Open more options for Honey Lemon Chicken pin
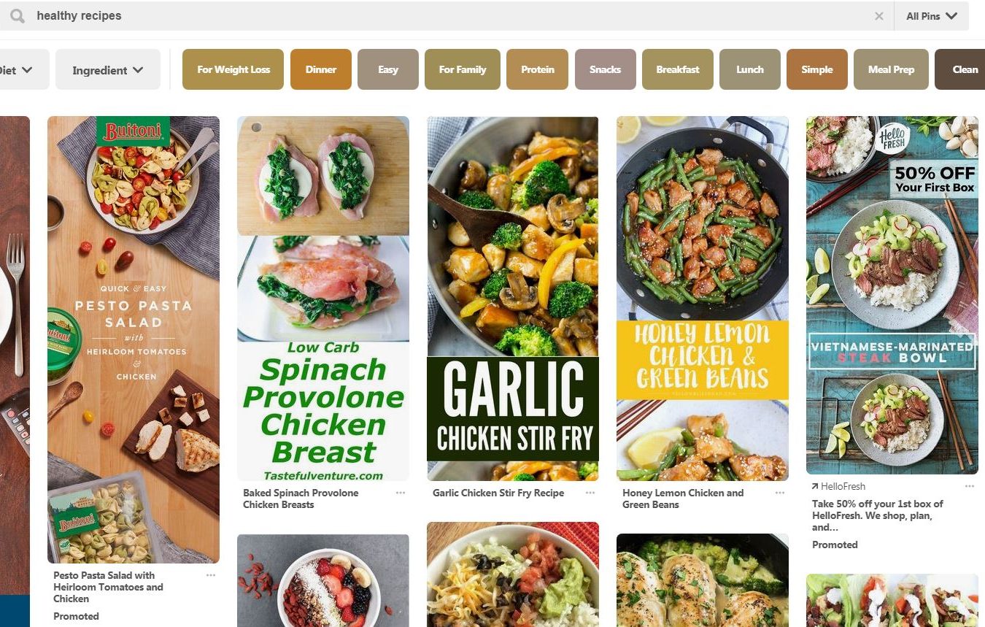The width and height of the screenshot is (985, 627). coord(780,493)
